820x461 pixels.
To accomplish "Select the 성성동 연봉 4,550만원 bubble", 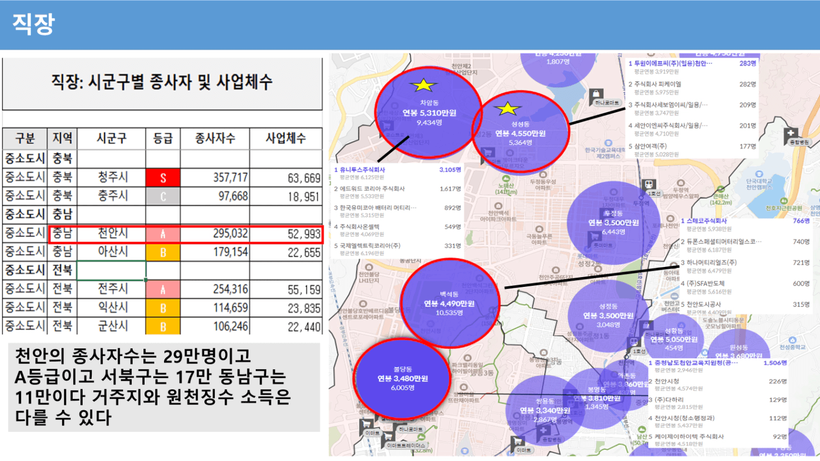I will (520, 133).
